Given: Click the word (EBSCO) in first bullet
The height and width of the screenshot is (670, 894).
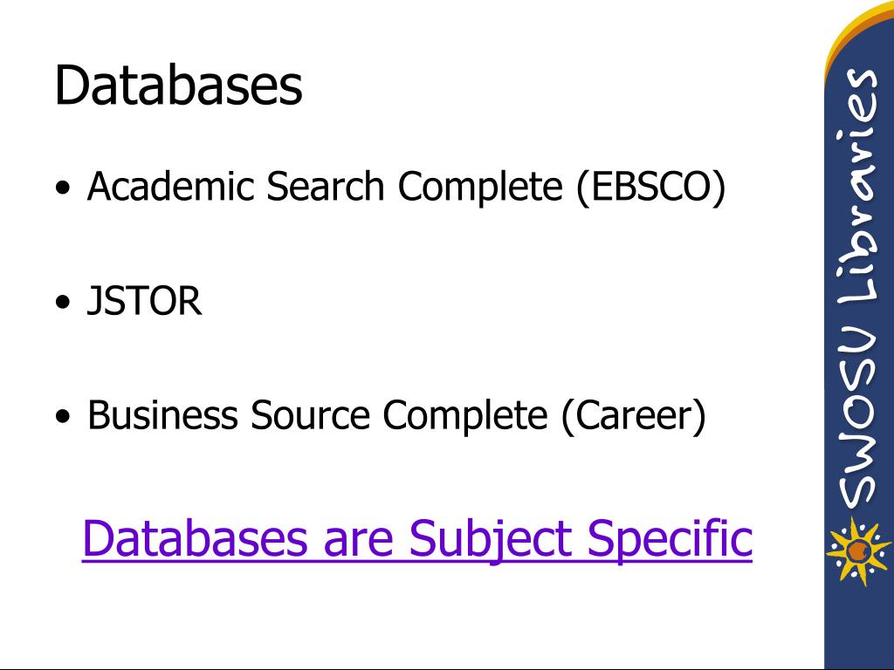Looking at the screenshot, I should pyautogui.click(x=651, y=188).
